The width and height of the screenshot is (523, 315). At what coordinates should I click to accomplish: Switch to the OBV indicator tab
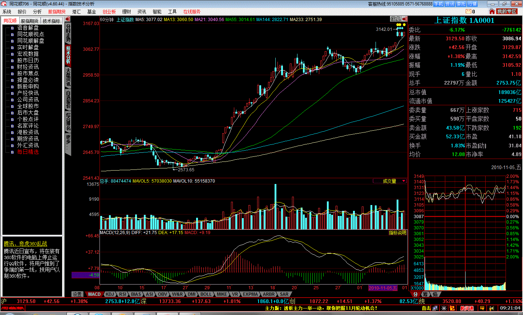pyautogui.click(x=163, y=294)
